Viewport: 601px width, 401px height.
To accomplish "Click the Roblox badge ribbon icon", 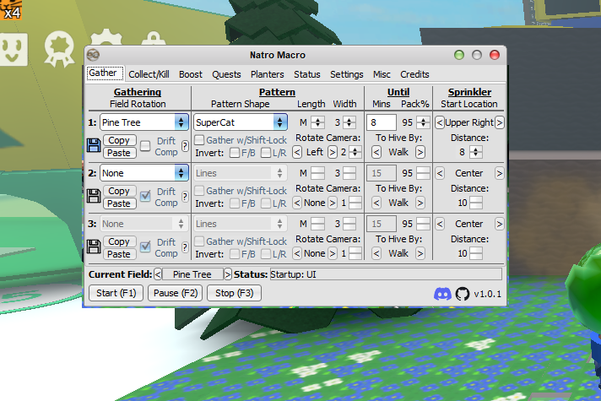I will tap(59, 49).
